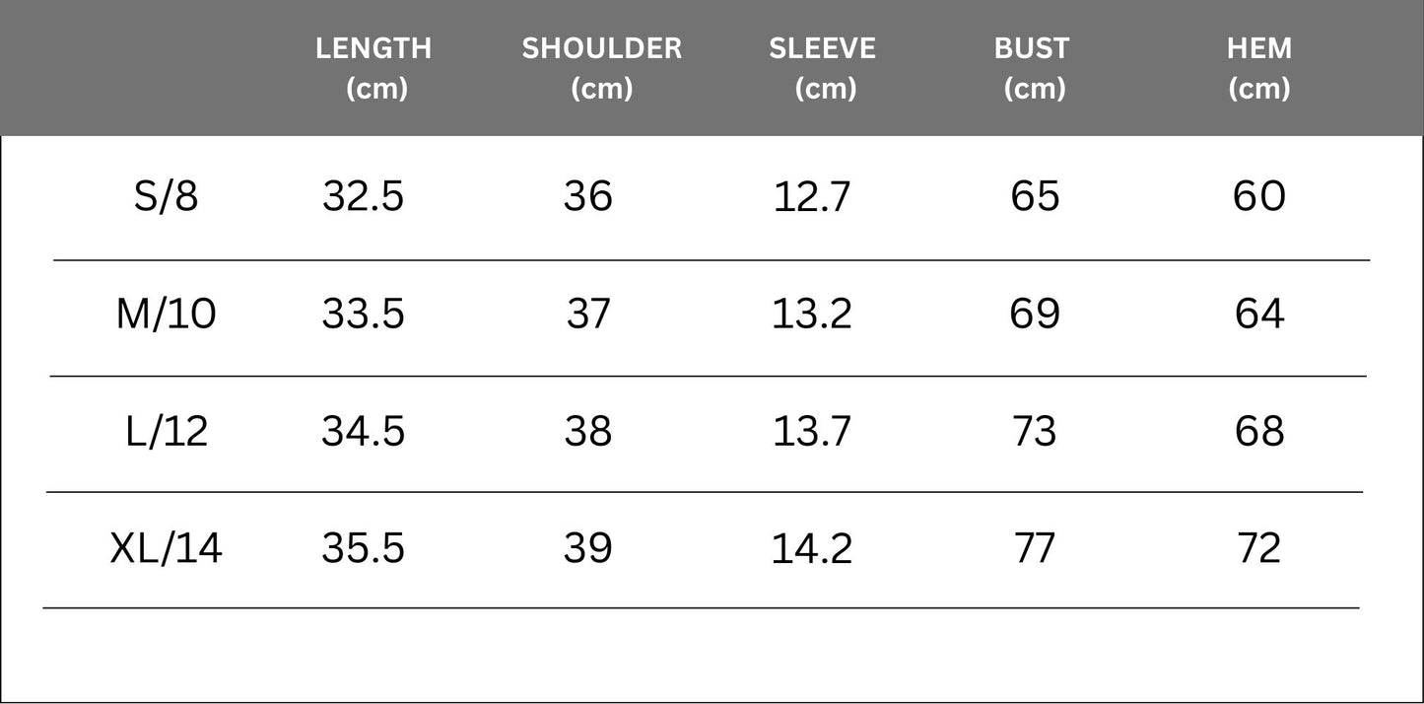This screenshot has width=1424, height=704.
Task: Click the sleeve value 14.2
Action: [x=811, y=548]
